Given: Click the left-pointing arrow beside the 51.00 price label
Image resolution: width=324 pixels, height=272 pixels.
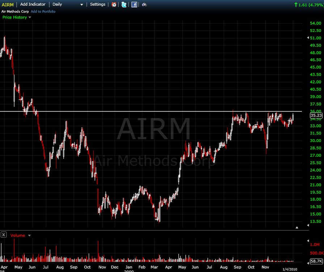Looking at the screenshot, I should 308,38.
